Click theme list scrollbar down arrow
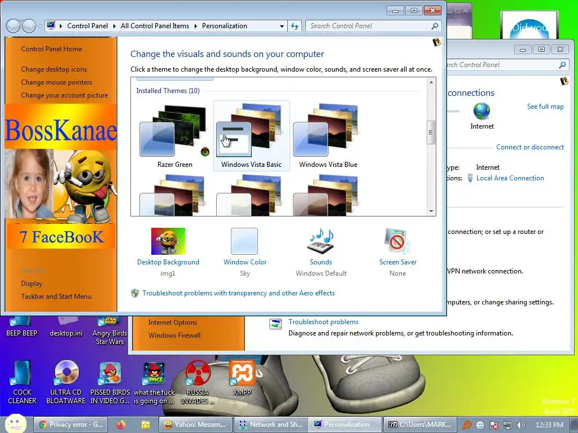Screen dimensions: 578x433 tap(431, 211)
